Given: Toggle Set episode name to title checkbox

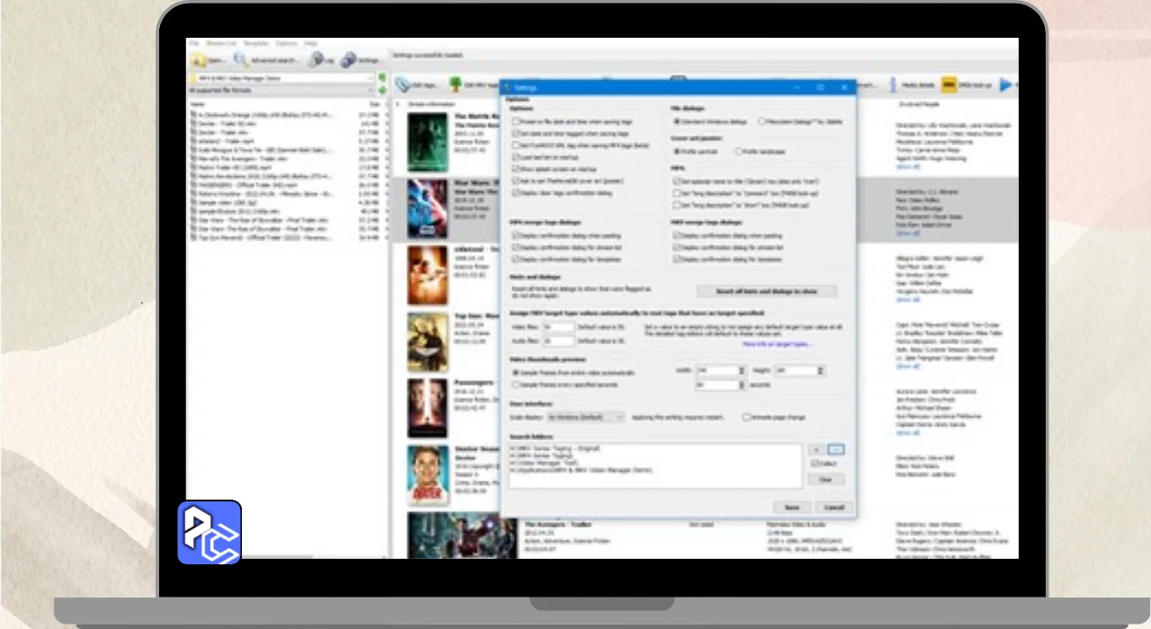Looking at the screenshot, I should pos(677,181).
